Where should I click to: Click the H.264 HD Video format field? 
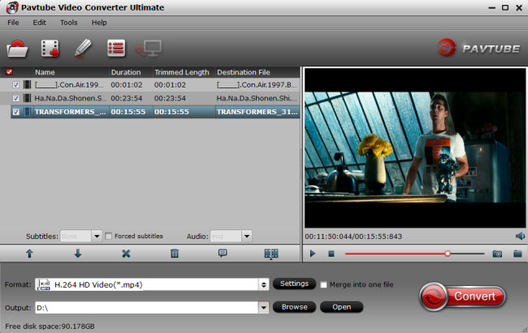[147, 284]
